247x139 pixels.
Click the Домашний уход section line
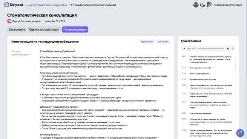pyautogui.click(x=60, y=107)
